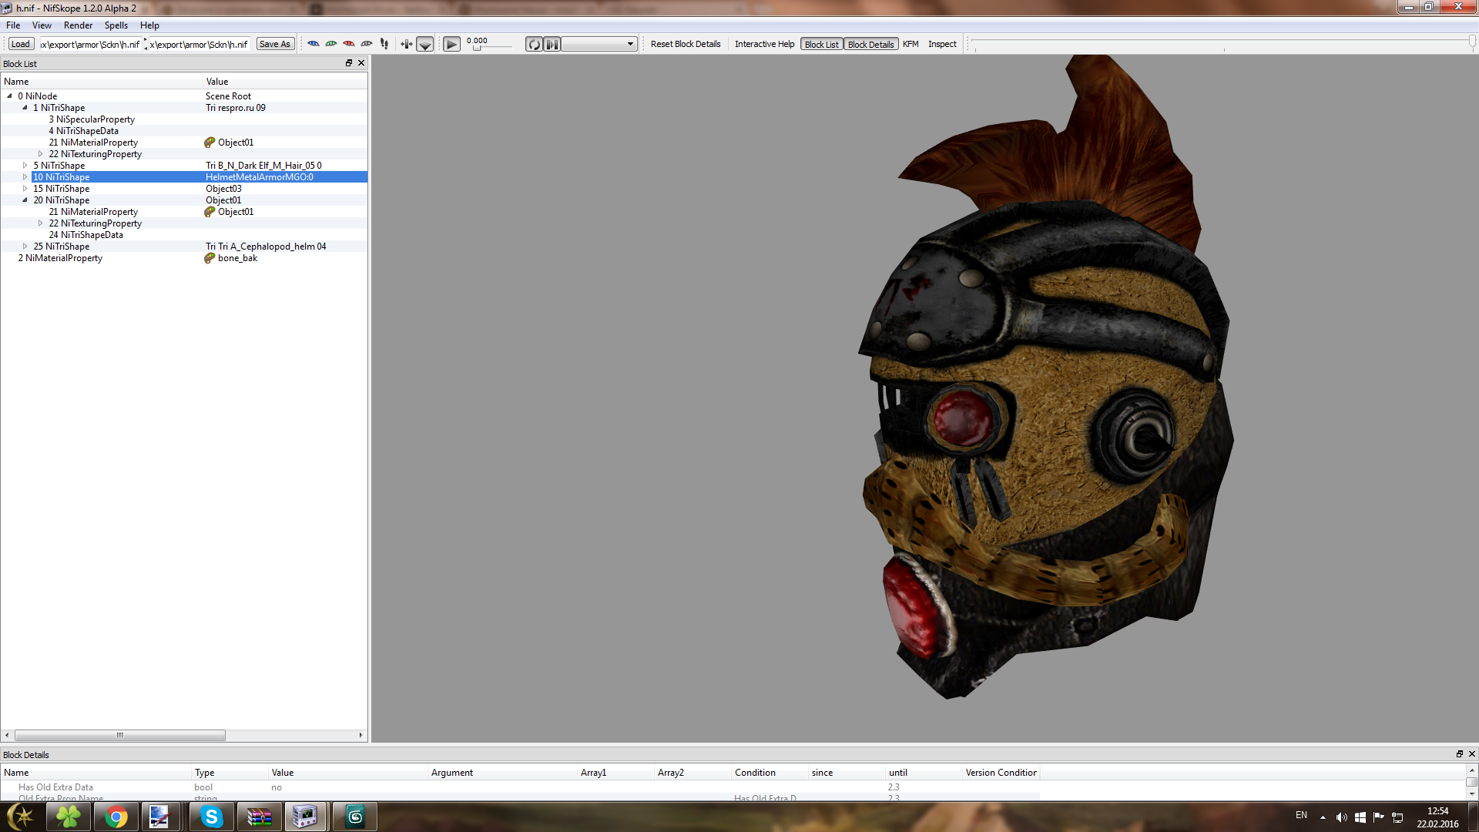
Task: Collapse the 1 NiTriShape node
Action: [25, 108]
